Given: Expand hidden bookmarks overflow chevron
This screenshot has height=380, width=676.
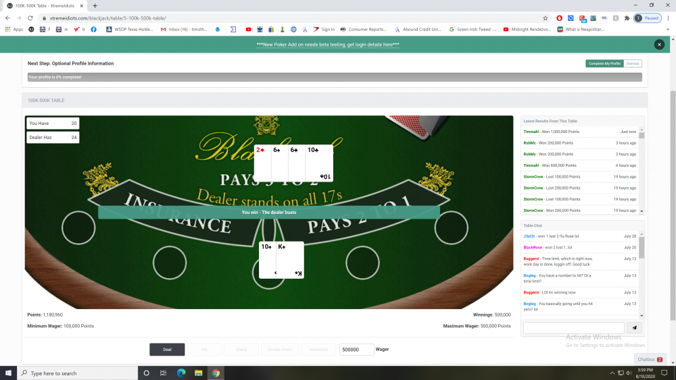Looking at the screenshot, I should 669,29.
